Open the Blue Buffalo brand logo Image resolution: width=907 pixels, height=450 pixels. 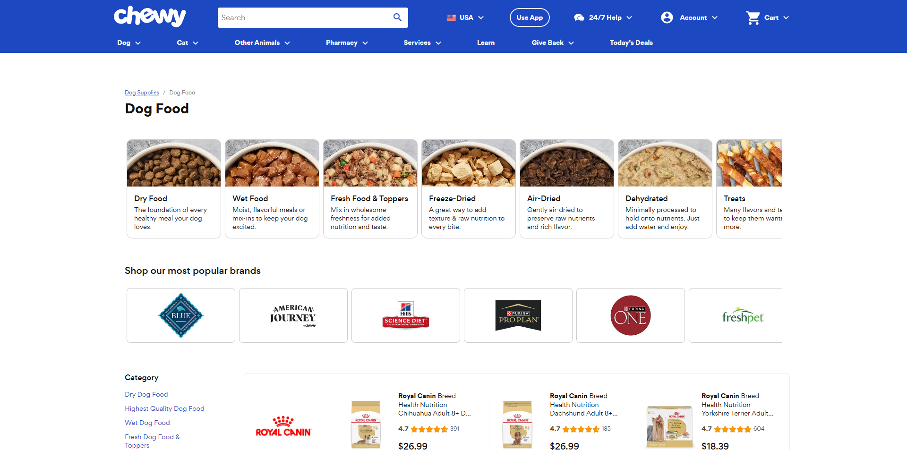[181, 315]
